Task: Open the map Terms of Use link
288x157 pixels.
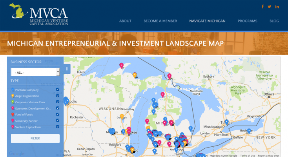Action: pyautogui.click(x=248, y=155)
